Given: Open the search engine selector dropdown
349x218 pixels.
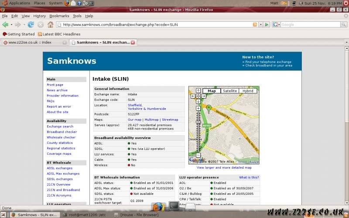Looking at the screenshot, I should 276,24.
